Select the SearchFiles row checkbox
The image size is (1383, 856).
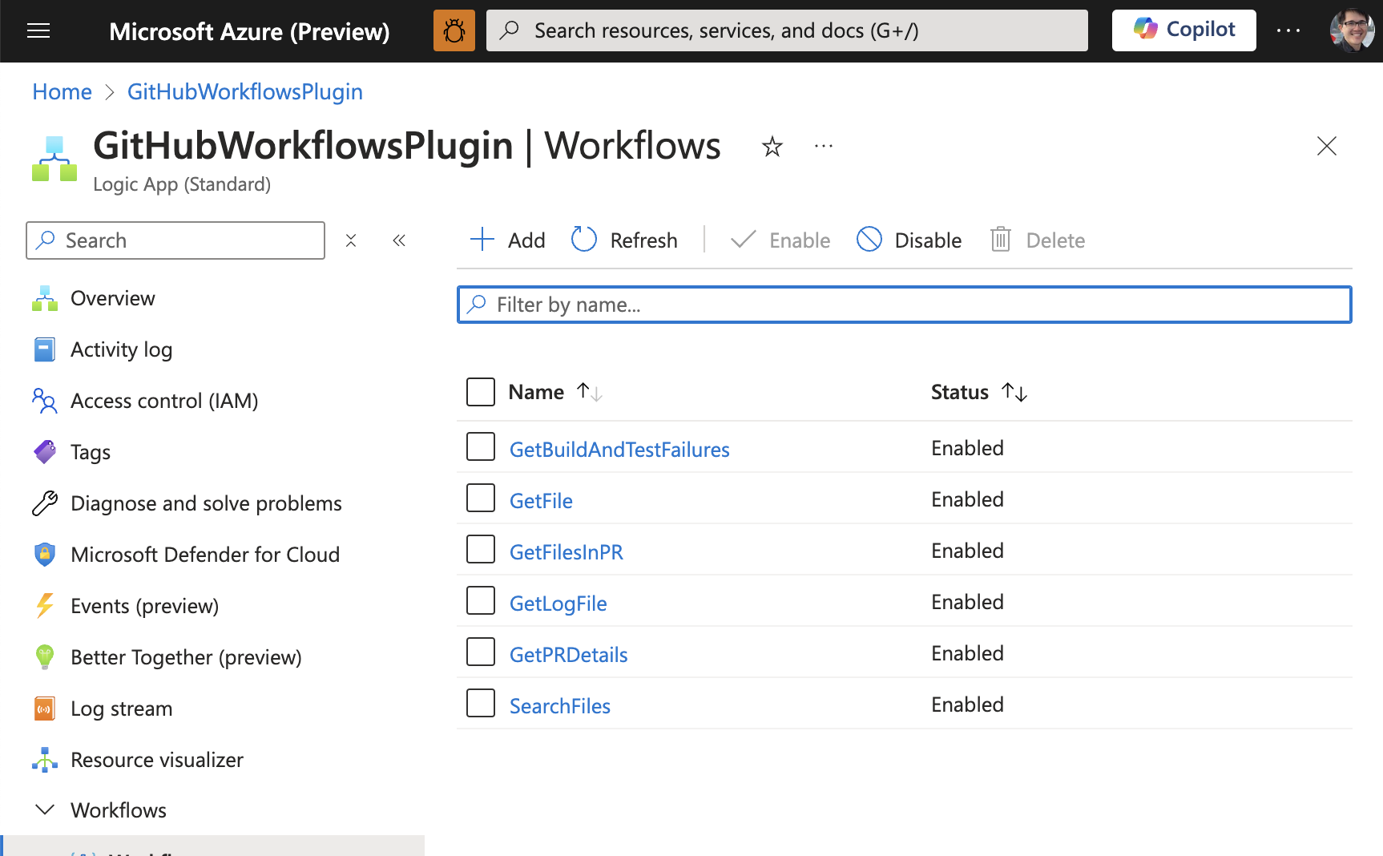pyautogui.click(x=481, y=704)
